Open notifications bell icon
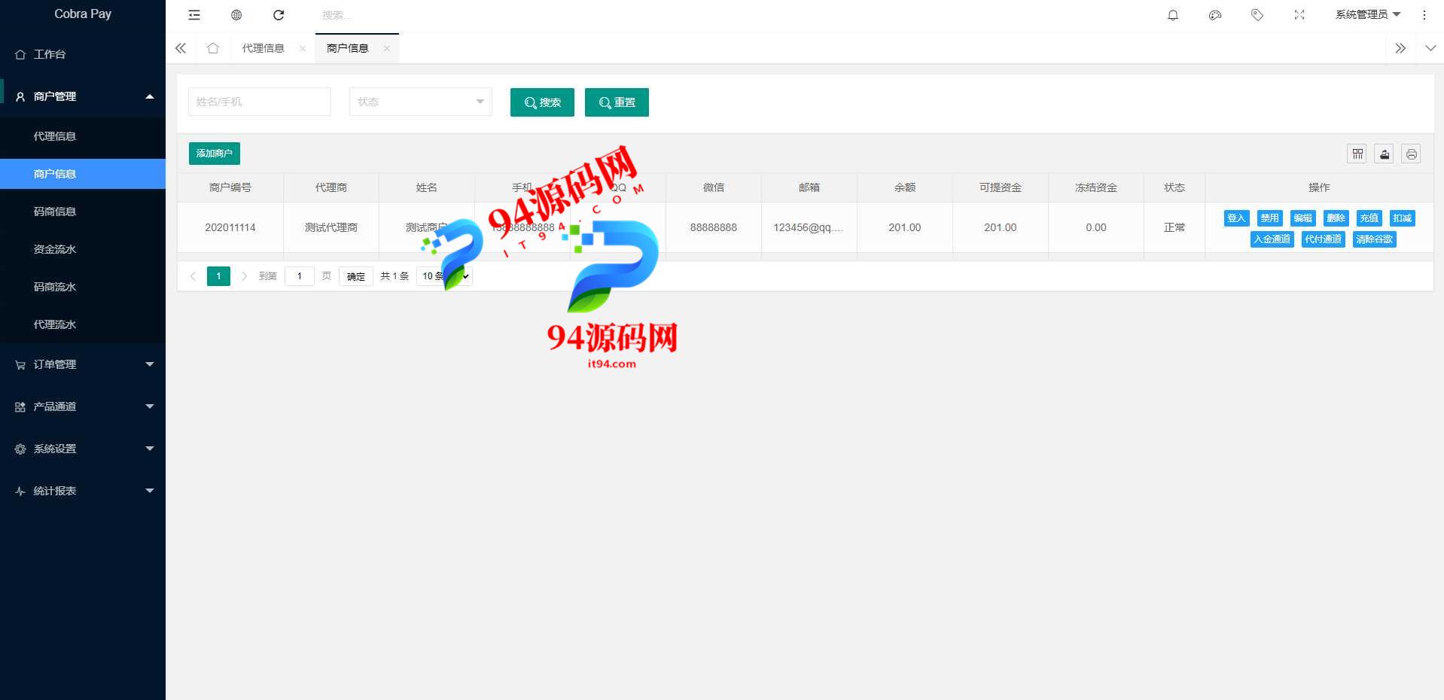The width and height of the screenshot is (1444, 700). tap(1173, 15)
